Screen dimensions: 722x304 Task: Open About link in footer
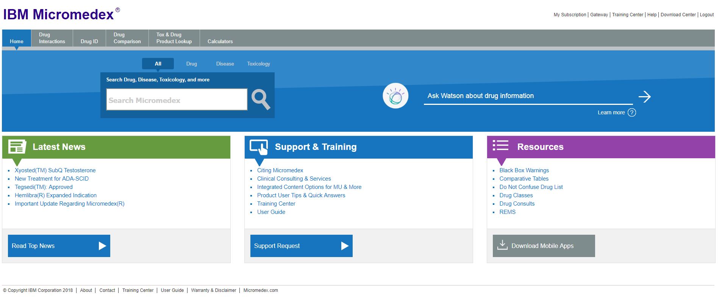(86, 290)
